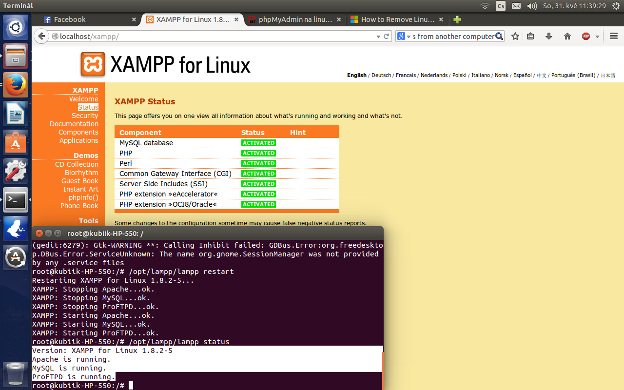Click the orange XAMPP logo
Viewport: 624px width, 390px height.
coord(93,65)
